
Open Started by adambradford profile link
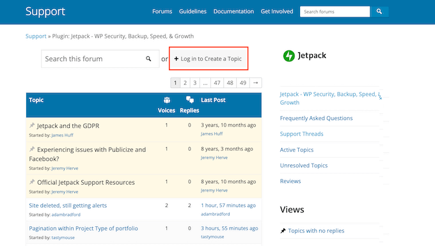pos(66,215)
